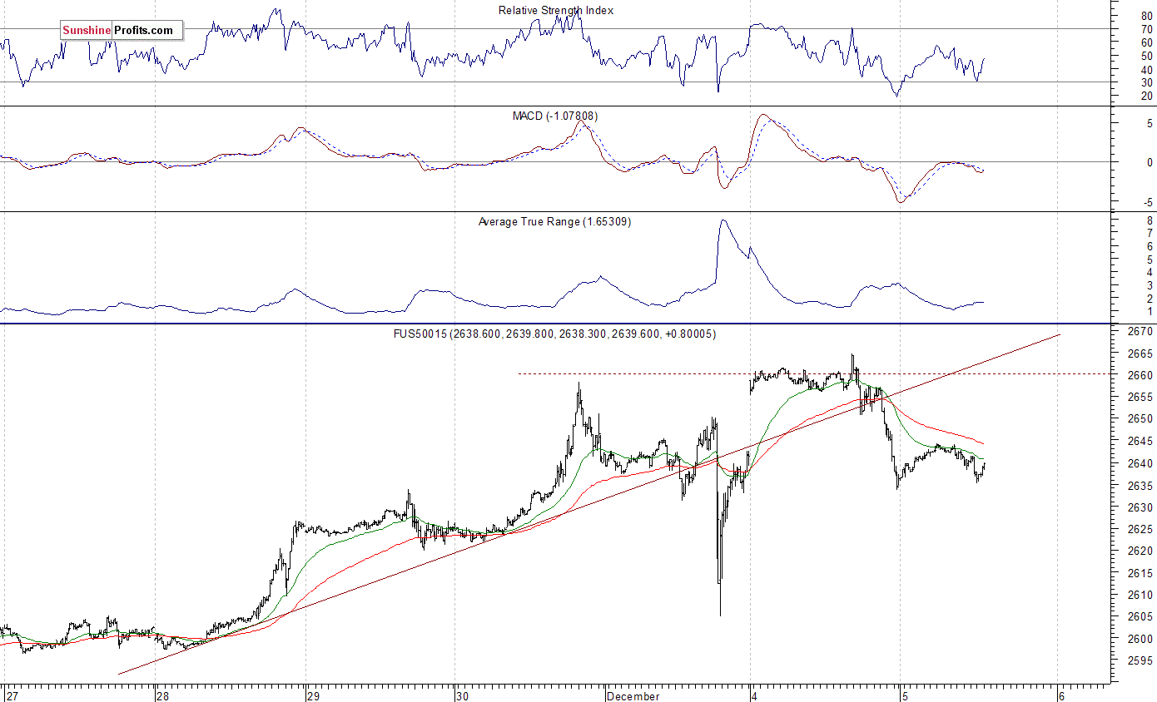Viewport: 1157px width, 702px height.
Task: Click the "December" date axis label
Action: pyautogui.click(x=634, y=695)
